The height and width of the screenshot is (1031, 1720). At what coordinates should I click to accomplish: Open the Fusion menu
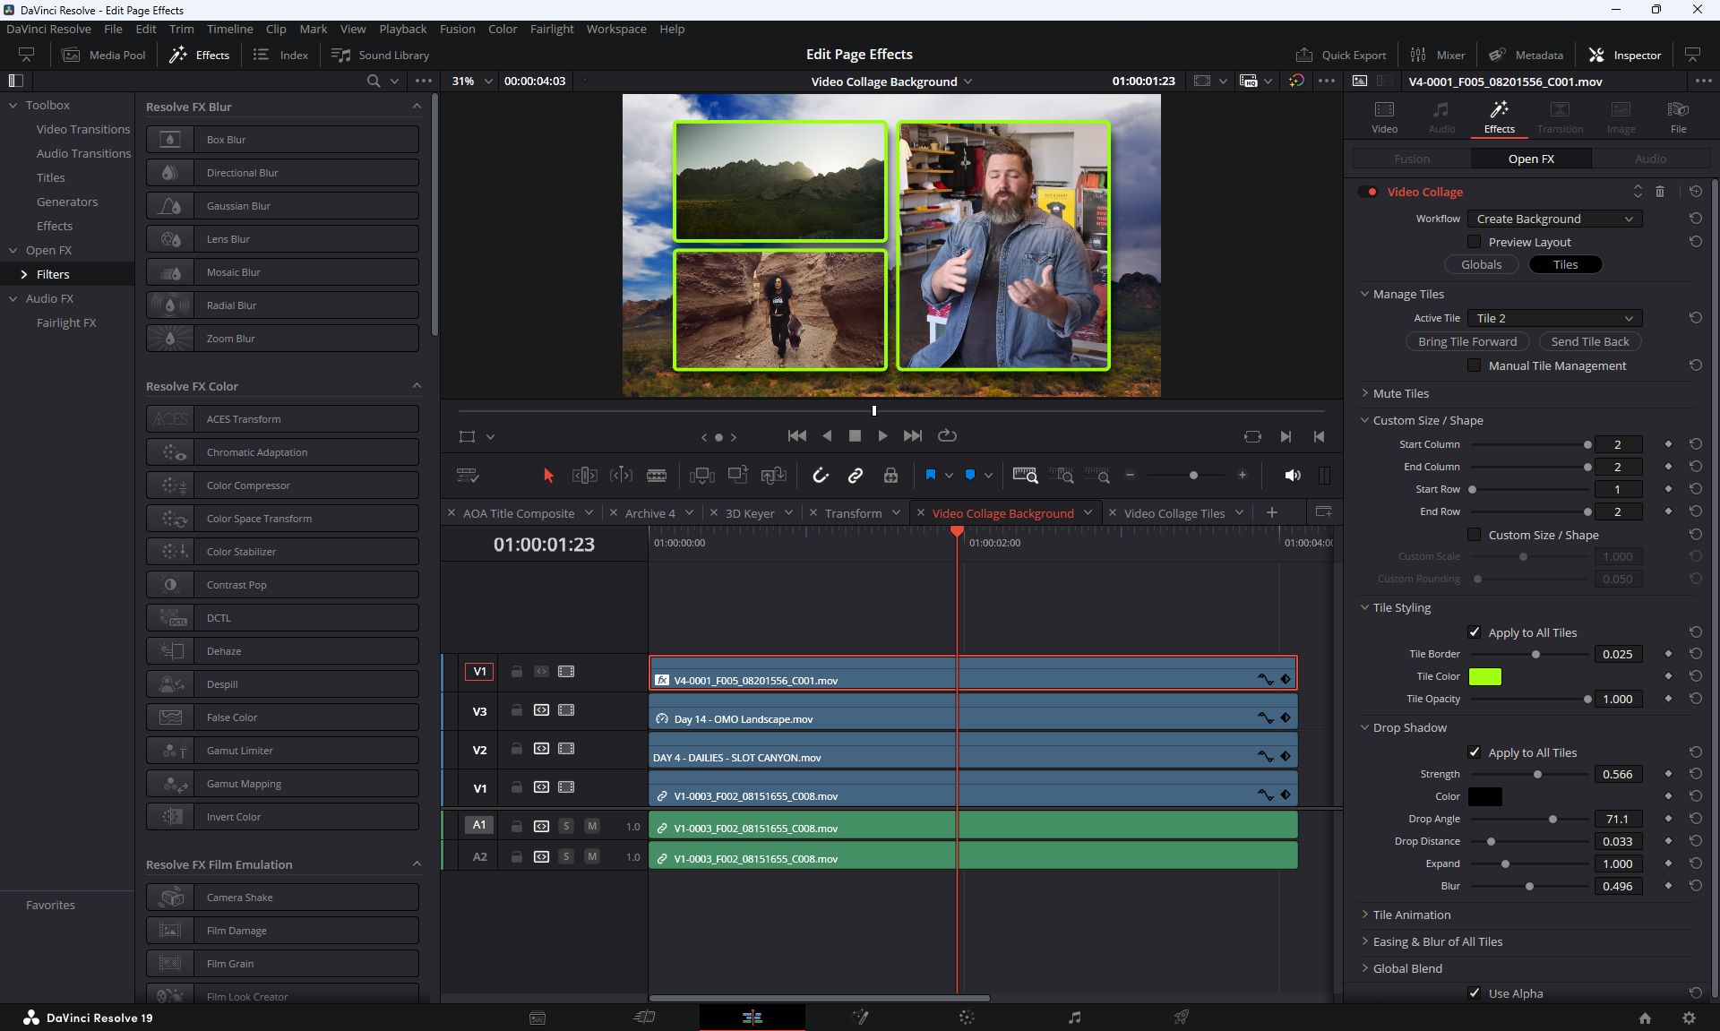tap(457, 29)
